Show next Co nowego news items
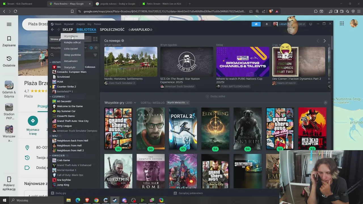This screenshot has width=363, height=204. point(324,41)
